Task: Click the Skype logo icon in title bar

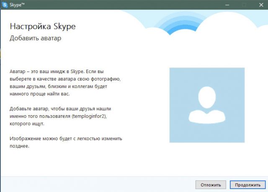Action: tap(5, 5)
